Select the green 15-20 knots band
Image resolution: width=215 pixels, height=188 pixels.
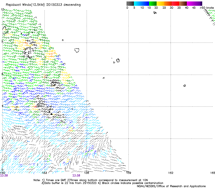click(x=153, y=3)
